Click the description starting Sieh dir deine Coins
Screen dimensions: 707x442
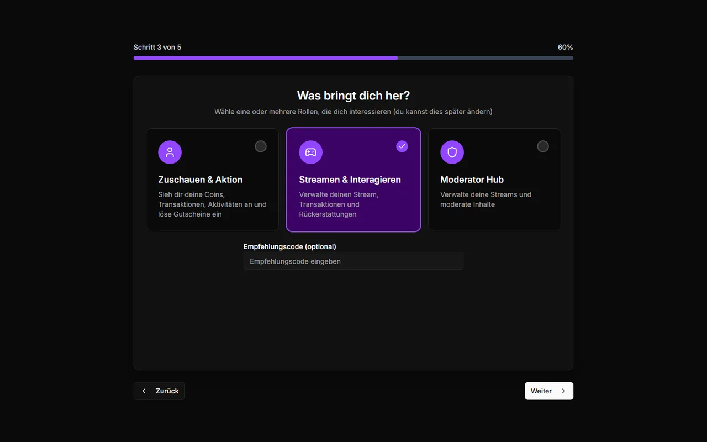(212, 204)
